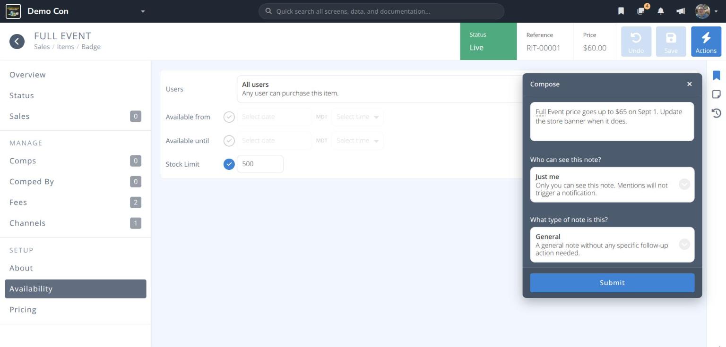Disable the Stock Limit toggle
The image size is (726, 347).
(229, 164)
